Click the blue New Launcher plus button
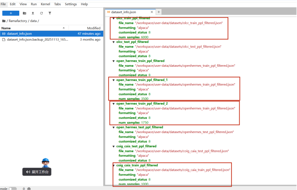This screenshot has height=190, width=297. pyautogui.click(x=10, y=13)
